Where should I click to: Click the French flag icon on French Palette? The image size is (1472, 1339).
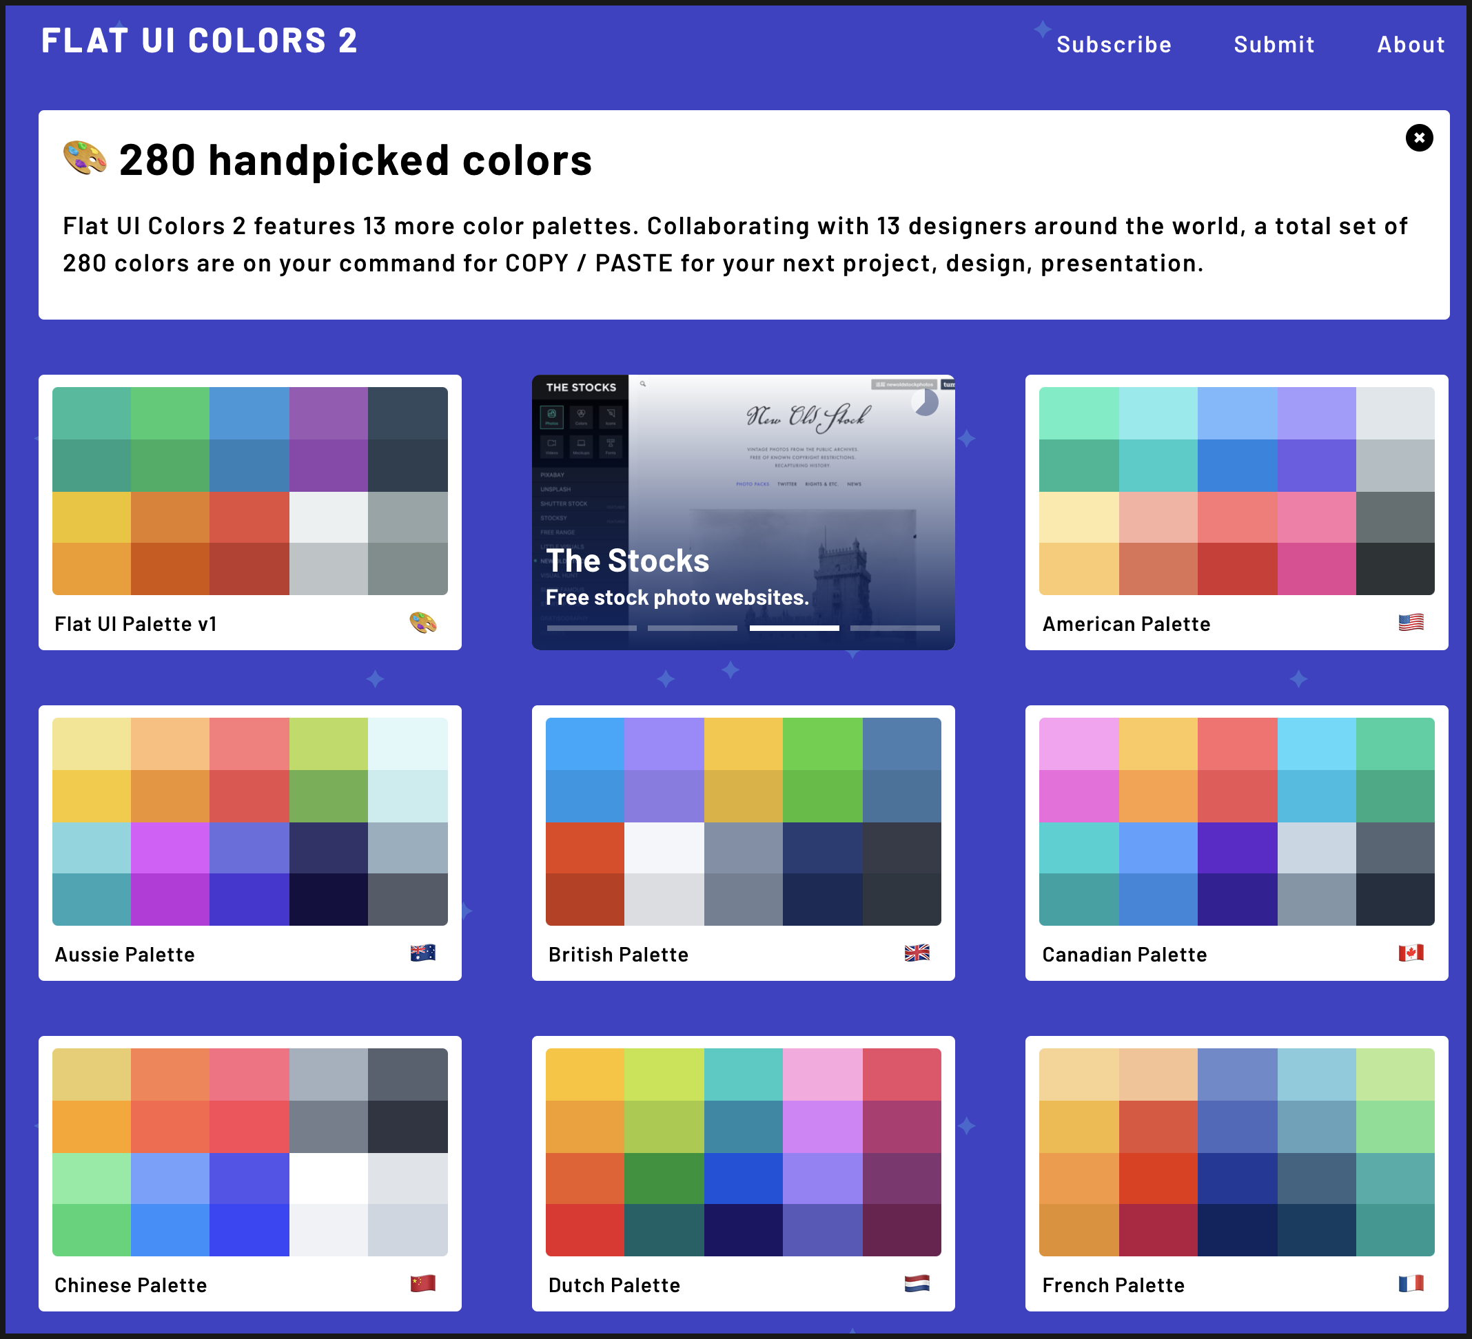click(x=1412, y=1285)
